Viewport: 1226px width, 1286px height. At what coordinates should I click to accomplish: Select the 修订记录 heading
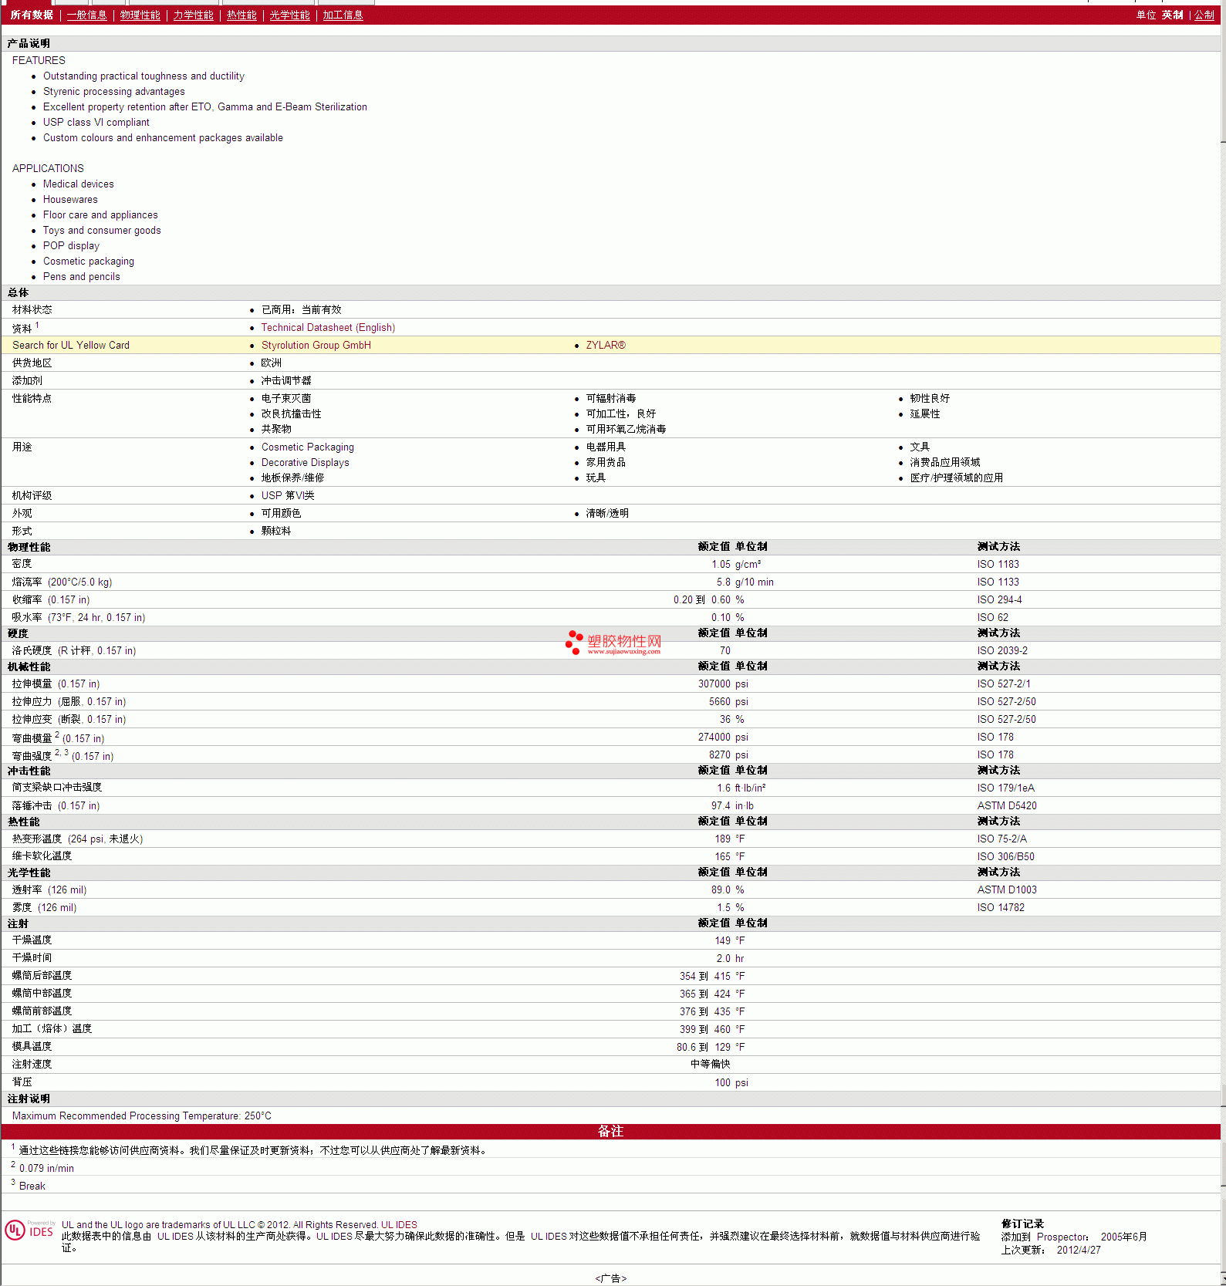pos(1022,1224)
